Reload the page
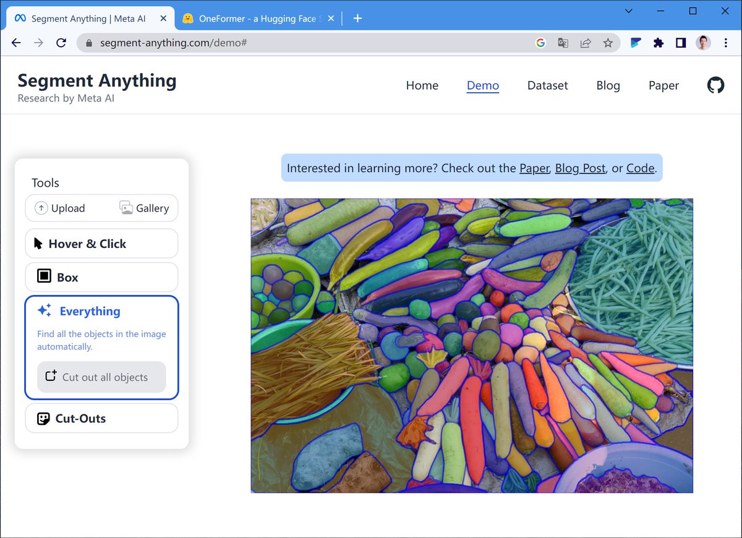The image size is (742, 538). point(61,43)
